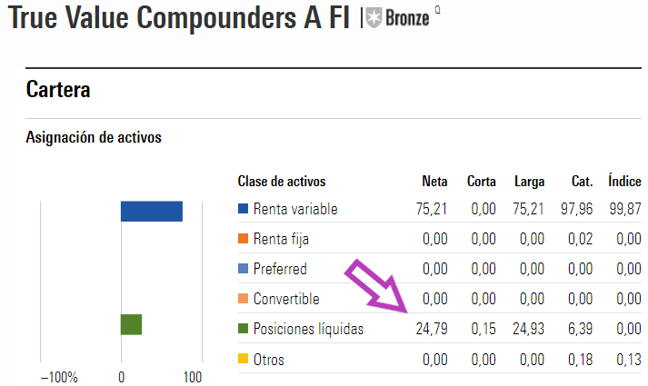Click the purple arrow annotation
The width and height of the screenshot is (648, 386).
click(x=376, y=286)
